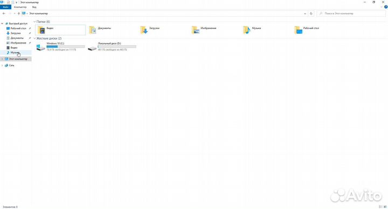Collapse the Быстрый доступ tree node
388x209 pixels.
pyautogui.click(x=2, y=24)
